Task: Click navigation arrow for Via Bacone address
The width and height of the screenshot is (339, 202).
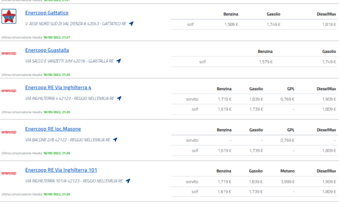Action: (115, 140)
